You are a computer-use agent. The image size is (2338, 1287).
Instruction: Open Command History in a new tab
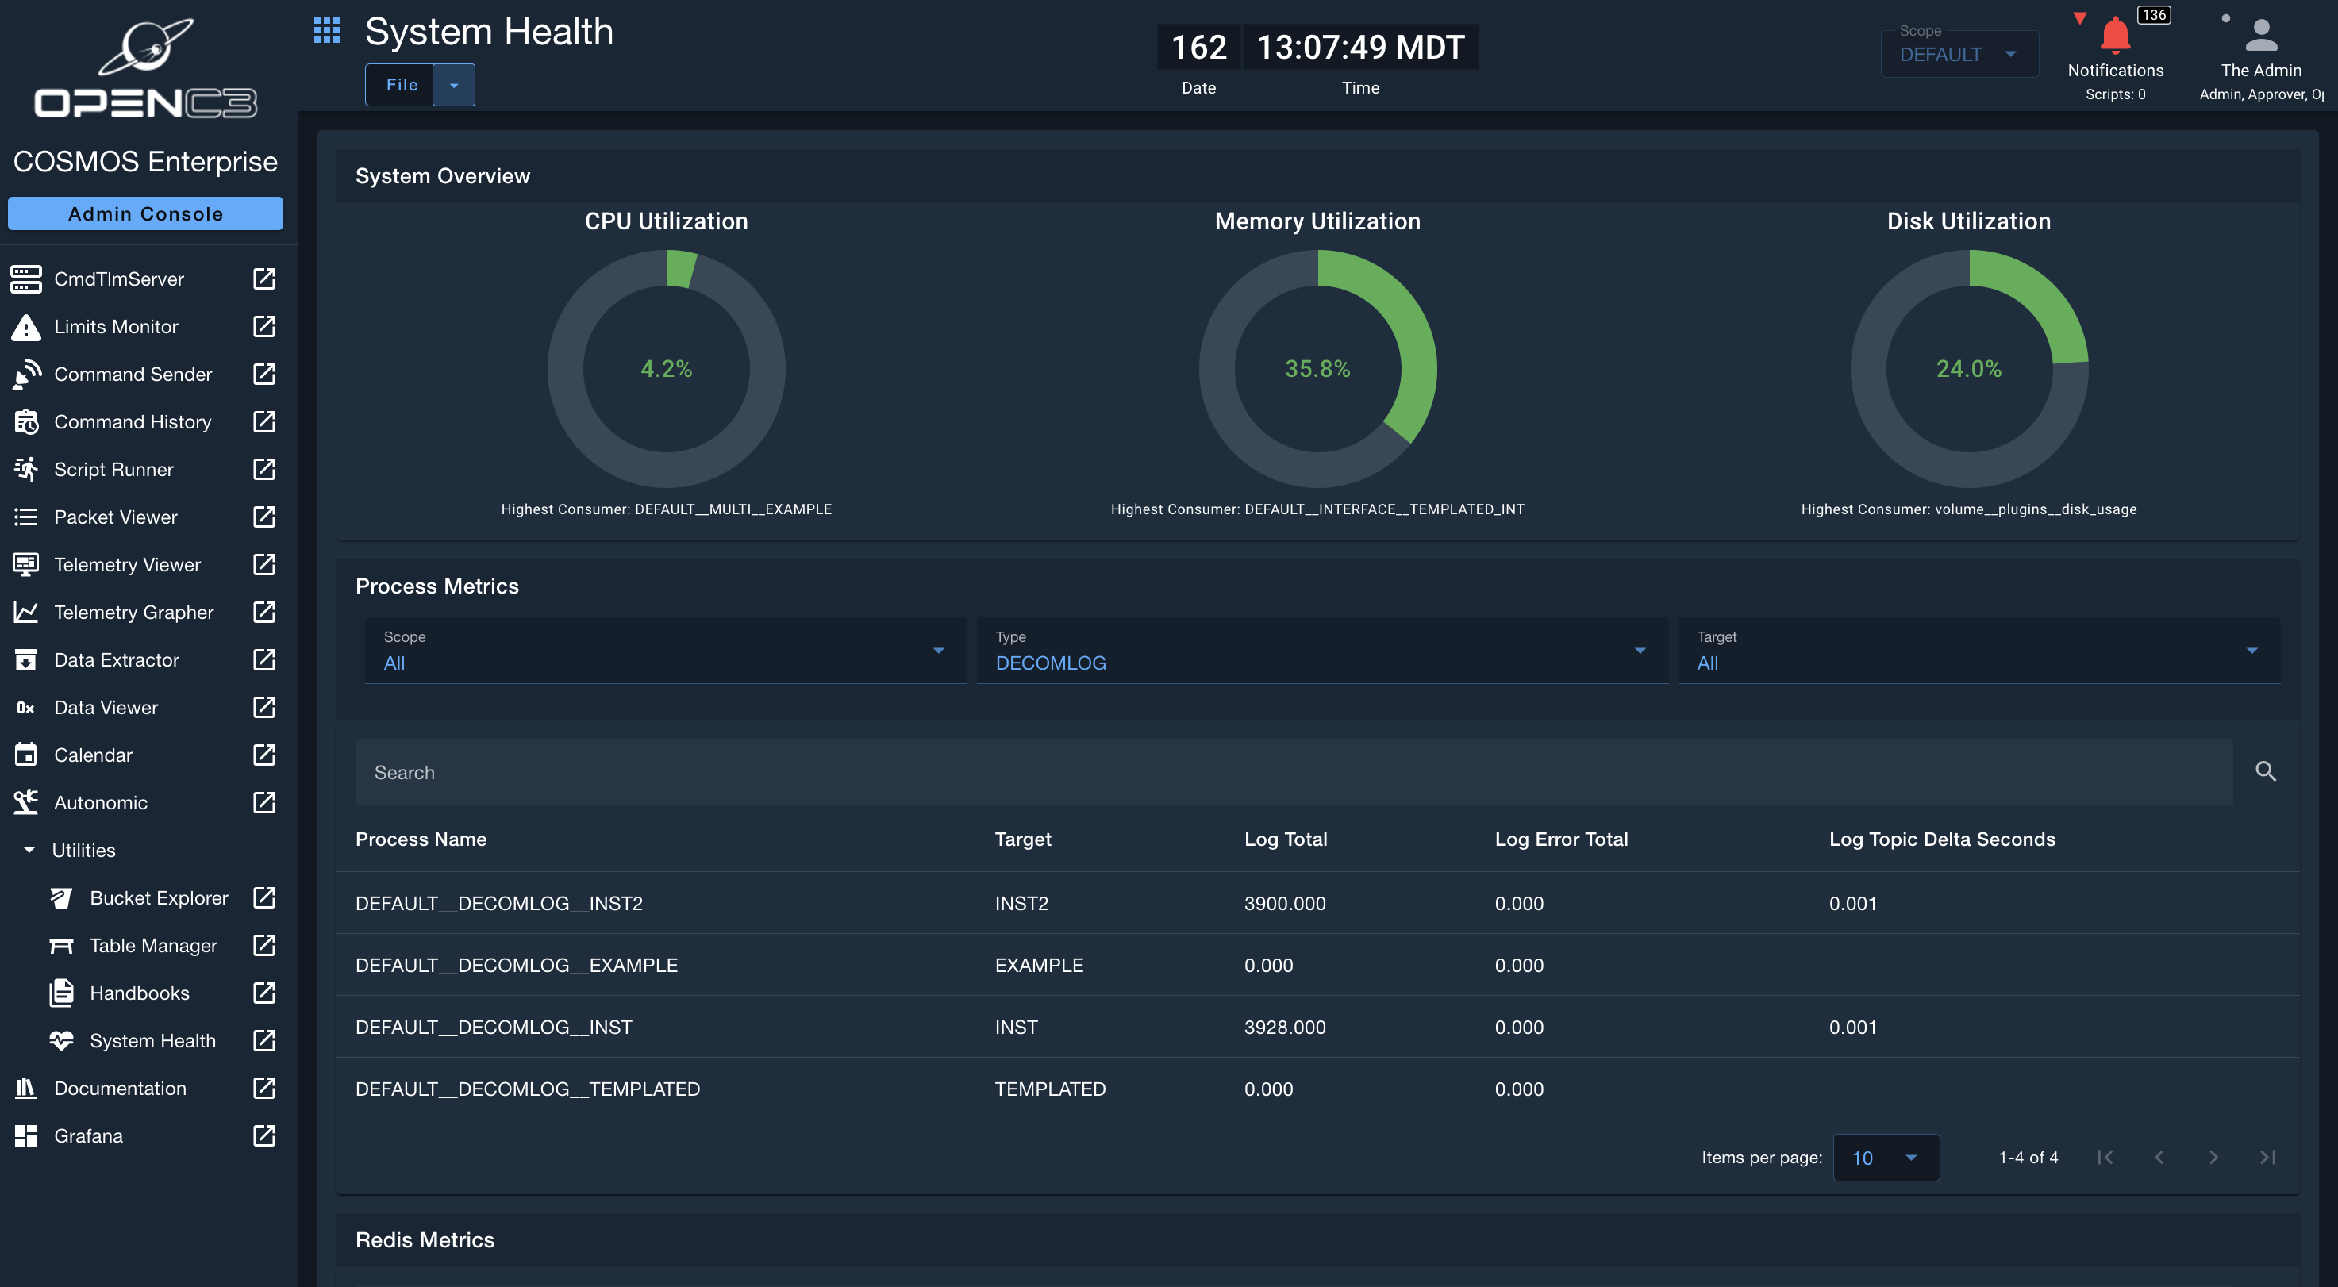(264, 421)
